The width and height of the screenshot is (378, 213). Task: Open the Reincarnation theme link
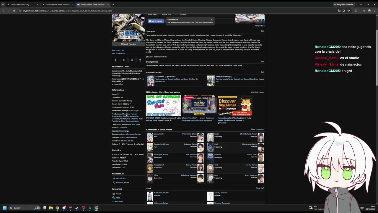point(132,138)
